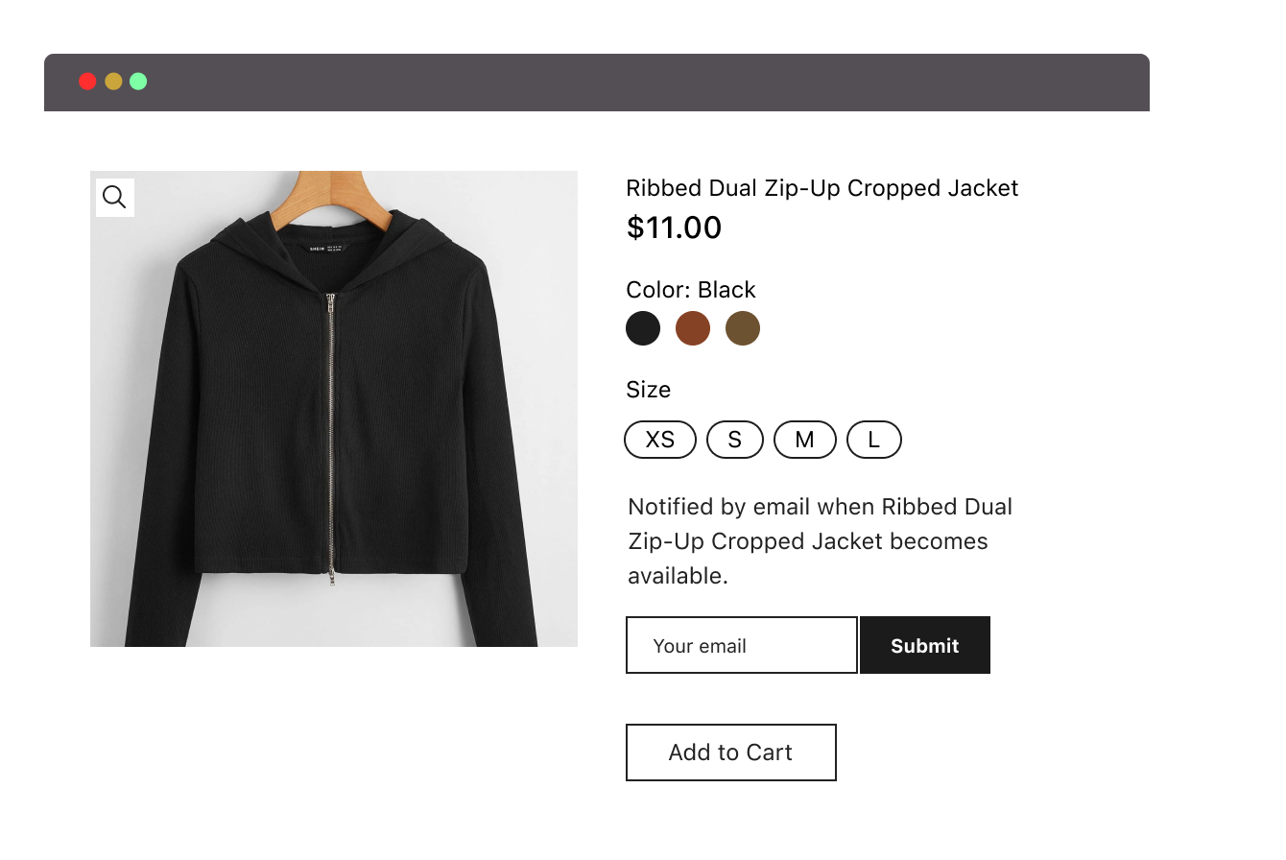
Task: Click the Color: Black label
Action: coord(691,290)
